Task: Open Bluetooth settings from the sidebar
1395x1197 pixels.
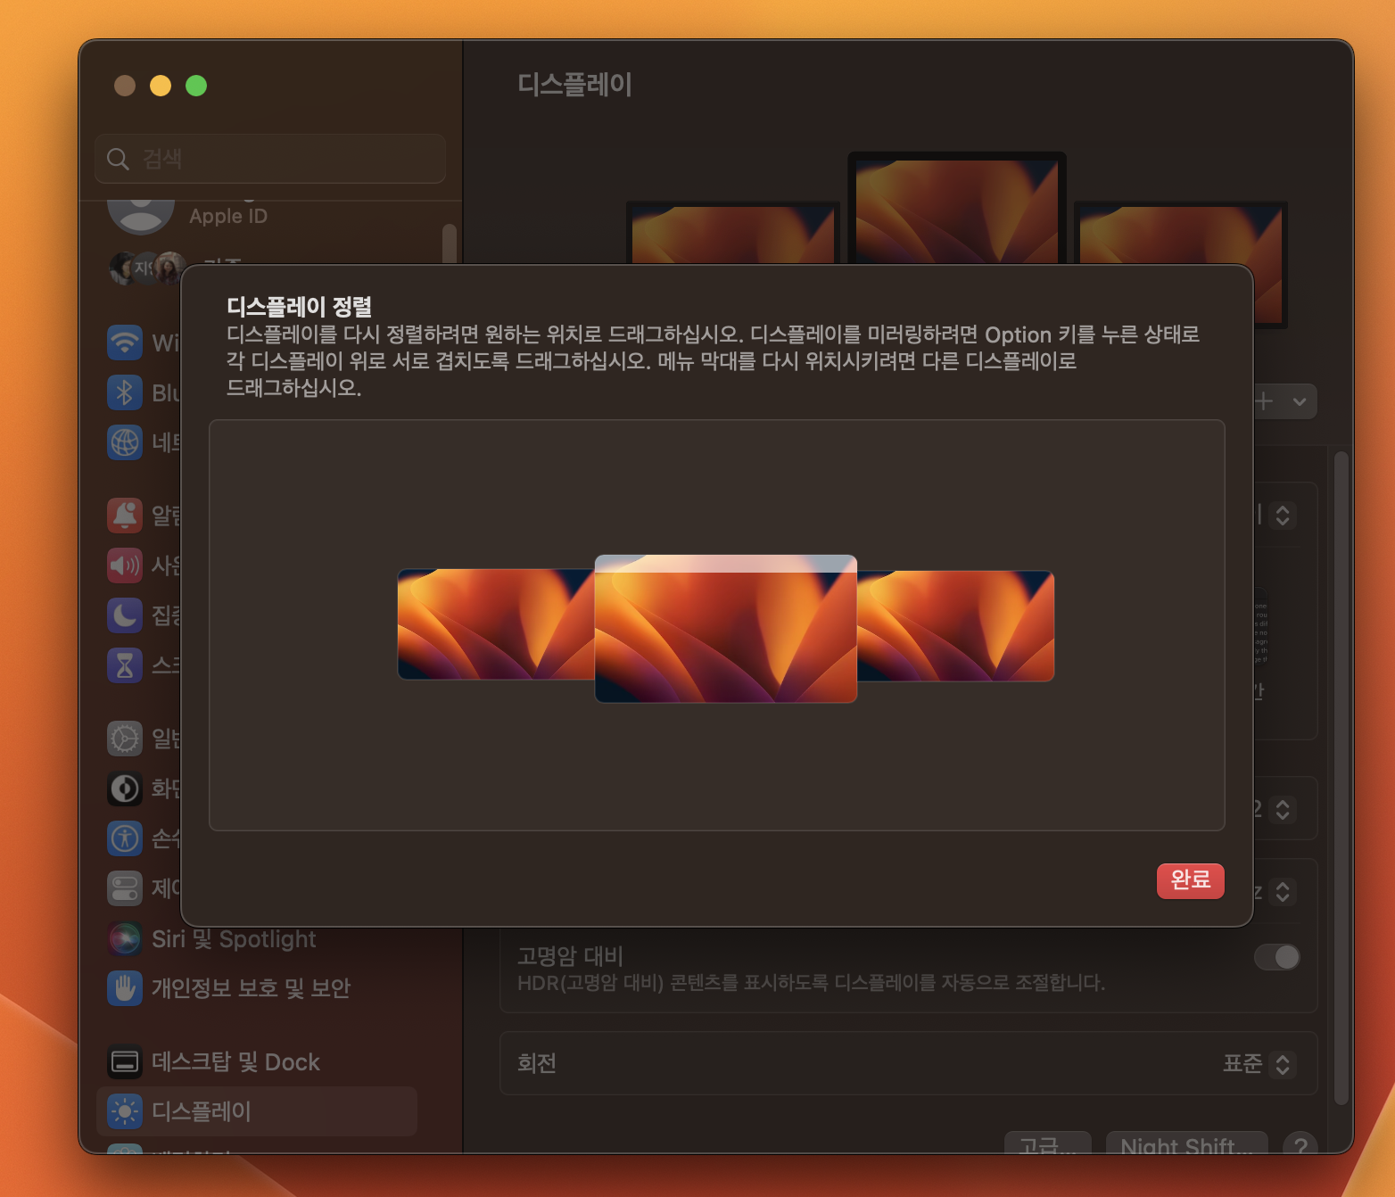Action: (125, 392)
